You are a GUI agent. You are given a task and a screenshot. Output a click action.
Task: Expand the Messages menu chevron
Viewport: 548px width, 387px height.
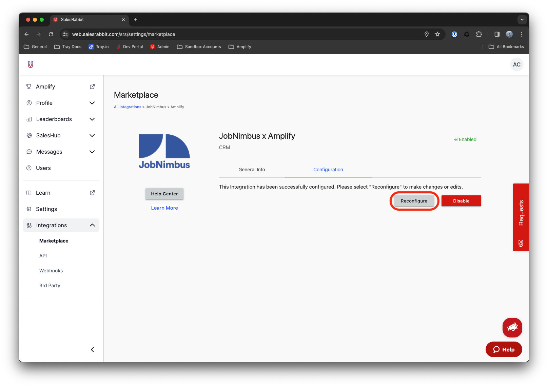pos(92,152)
